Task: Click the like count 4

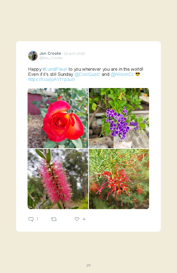Action: coord(84,219)
